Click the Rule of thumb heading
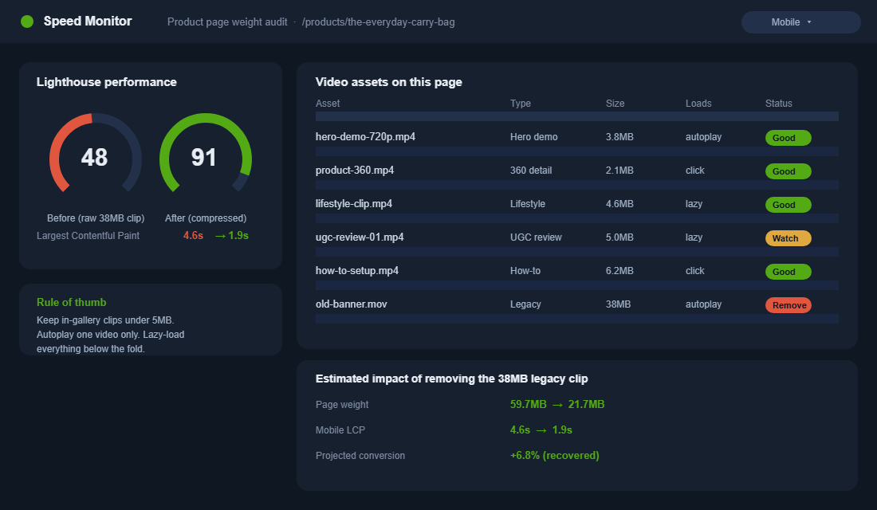Screen dimensions: 877x510 72,303
